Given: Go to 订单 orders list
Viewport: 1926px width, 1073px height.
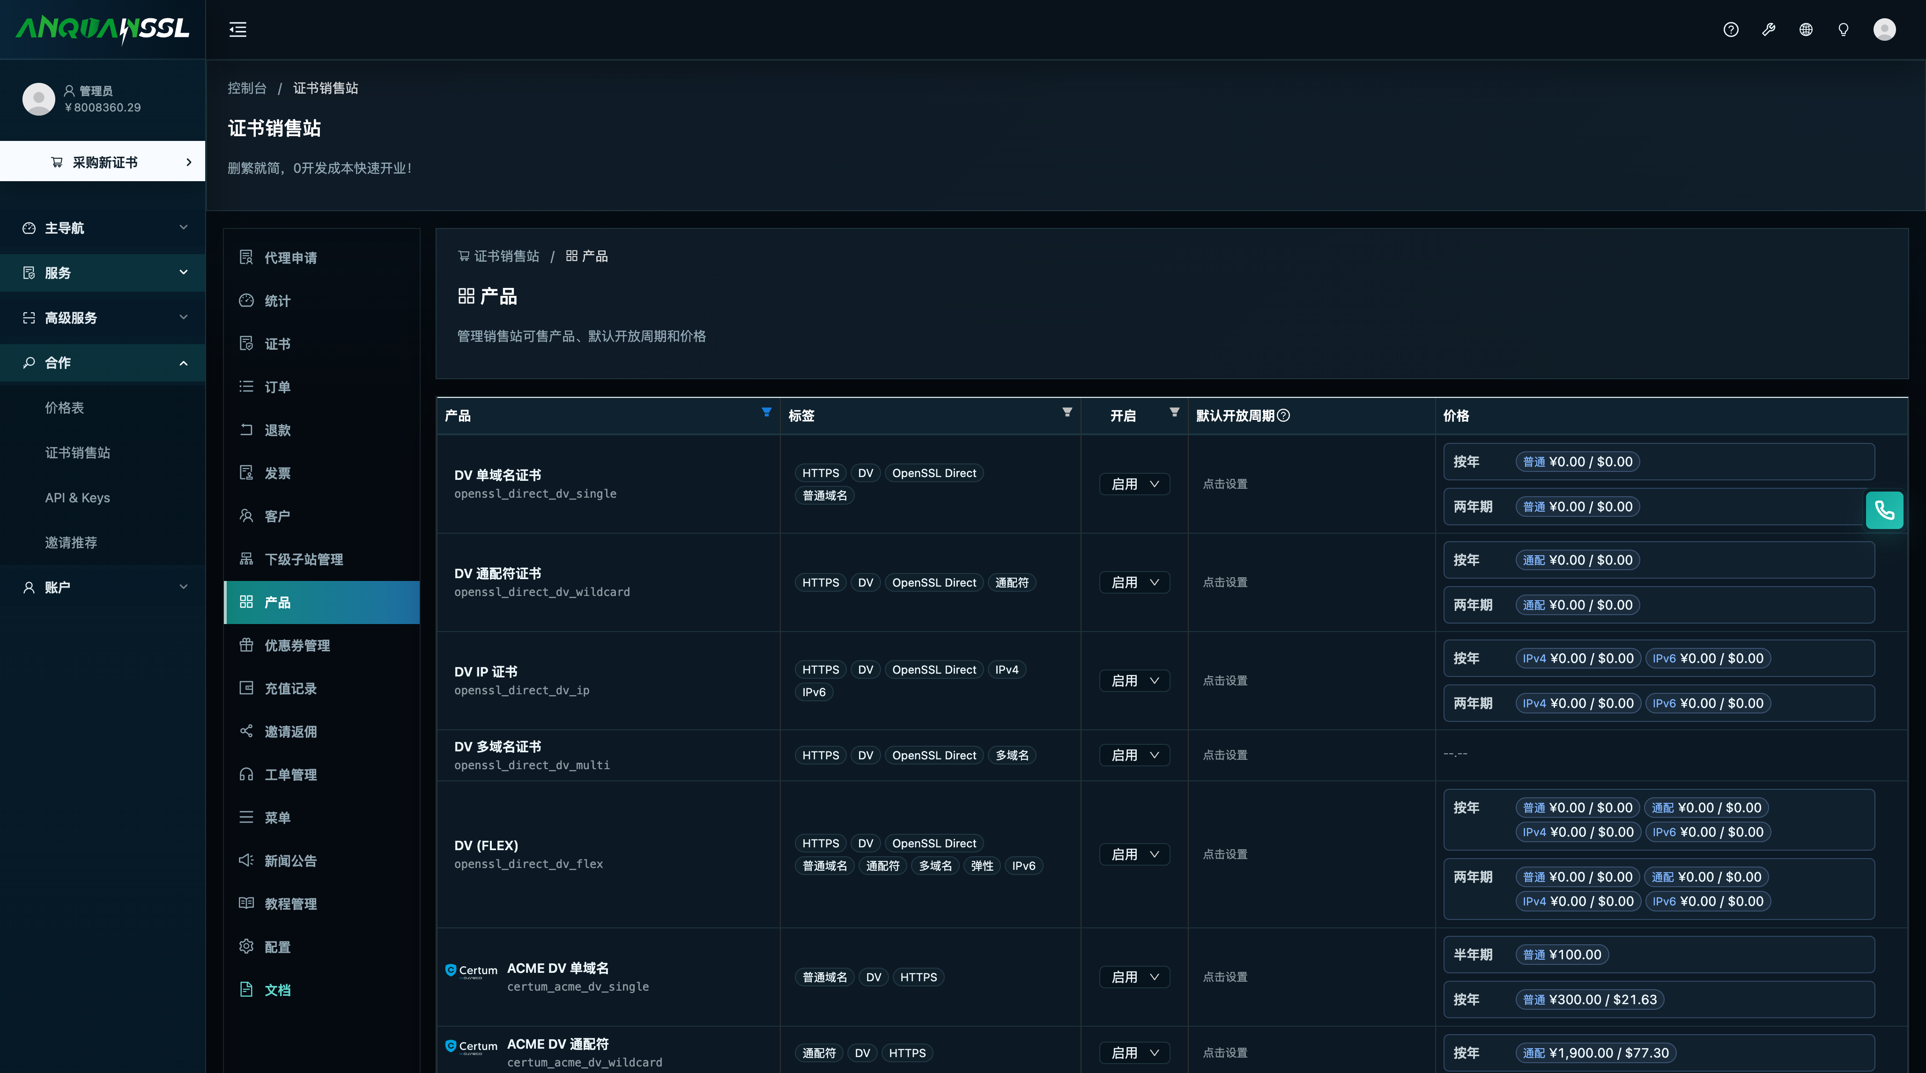Looking at the screenshot, I should [321, 386].
